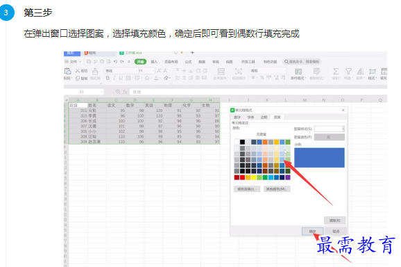Screen dimensions: 401x267
Task: Click the Cancel (取消) button in dialog
Action: click(x=336, y=231)
